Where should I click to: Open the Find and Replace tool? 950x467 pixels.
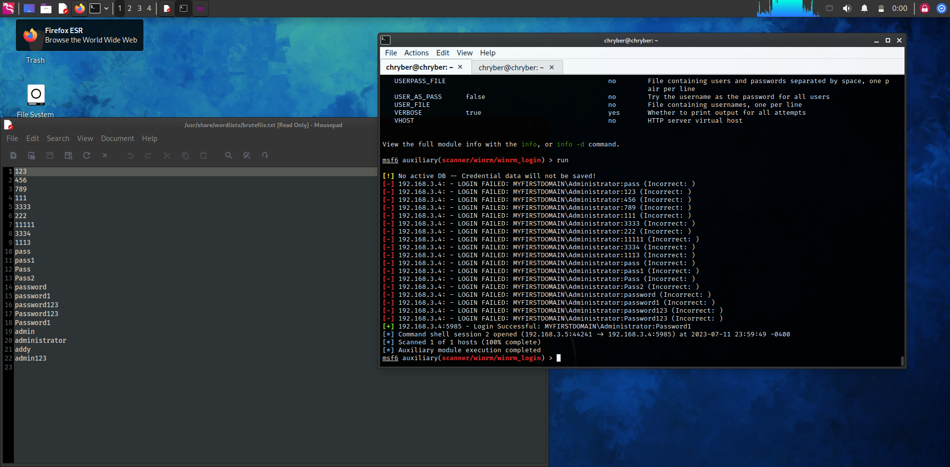(247, 155)
